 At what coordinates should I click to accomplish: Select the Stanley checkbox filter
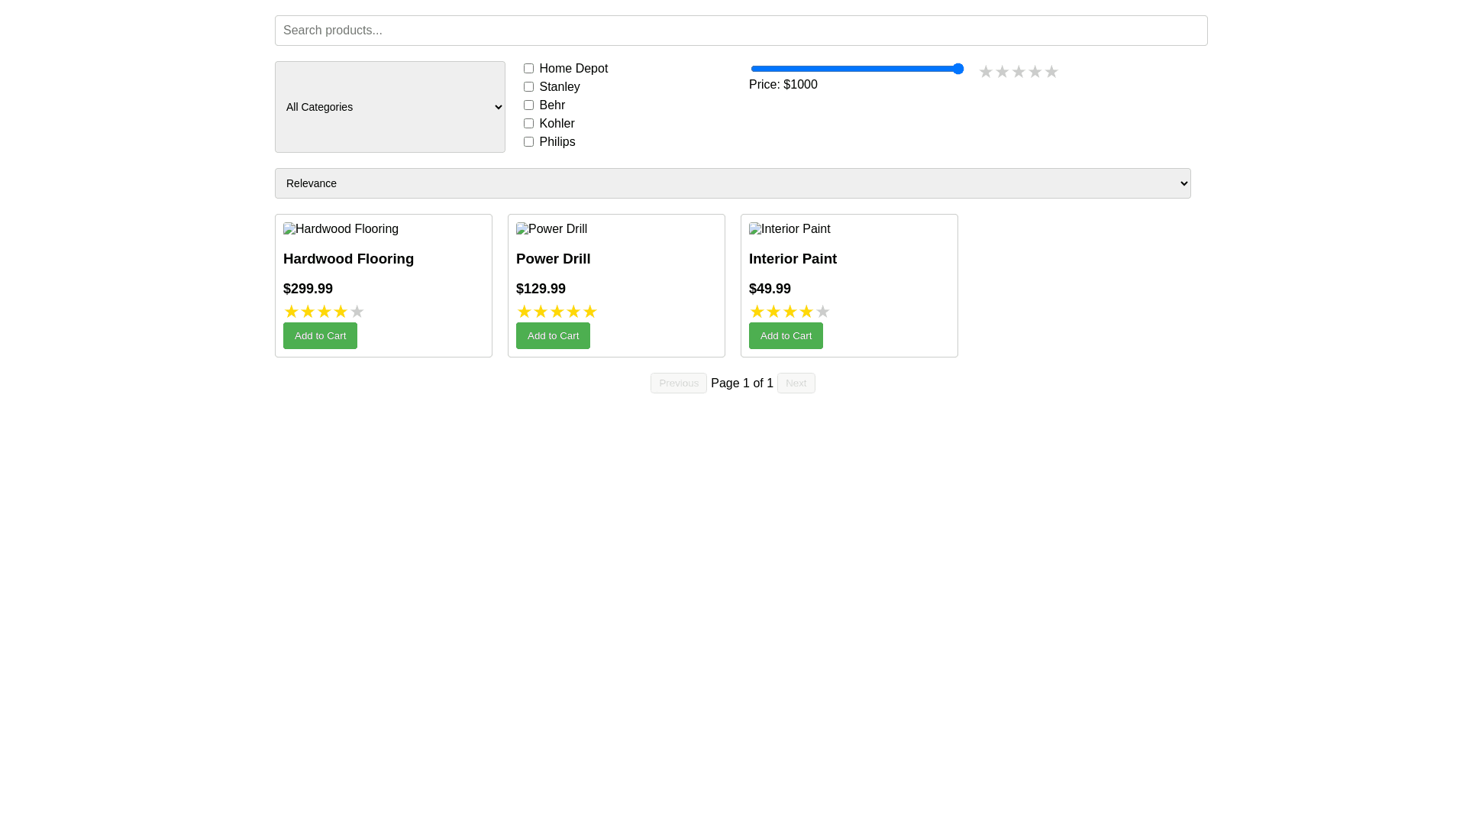[528, 86]
